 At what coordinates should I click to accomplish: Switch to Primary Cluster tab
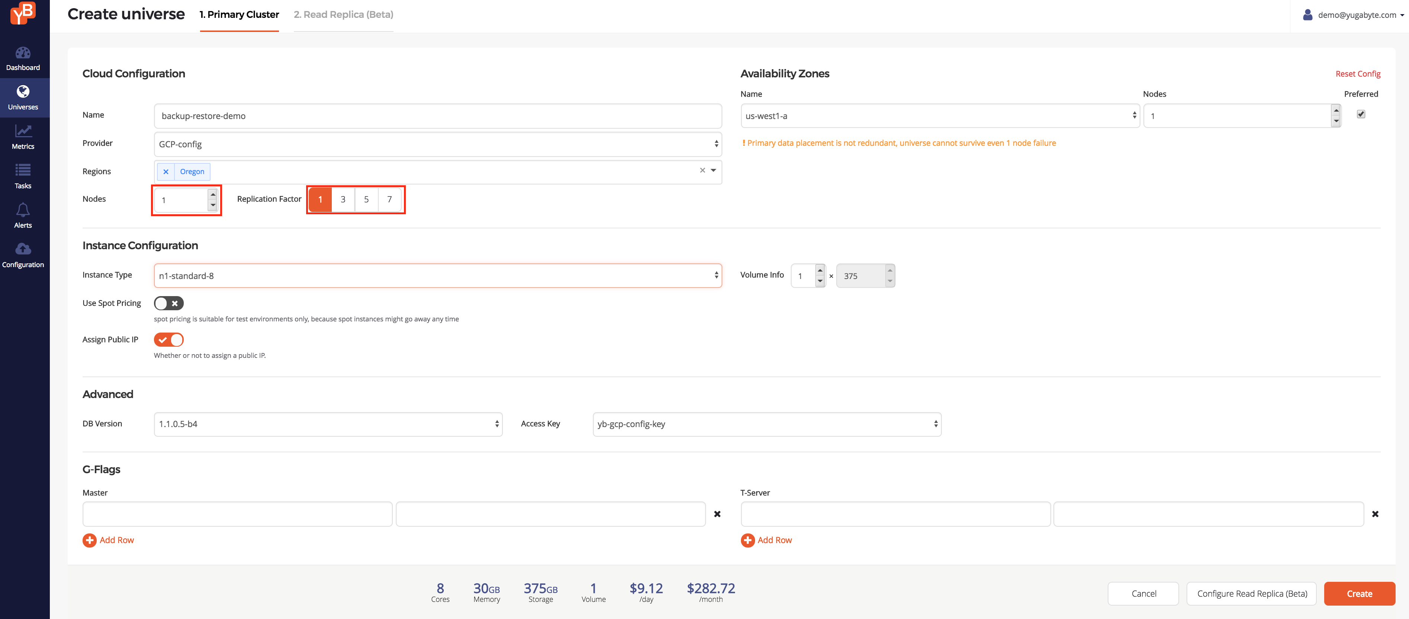[x=239, y=15]
